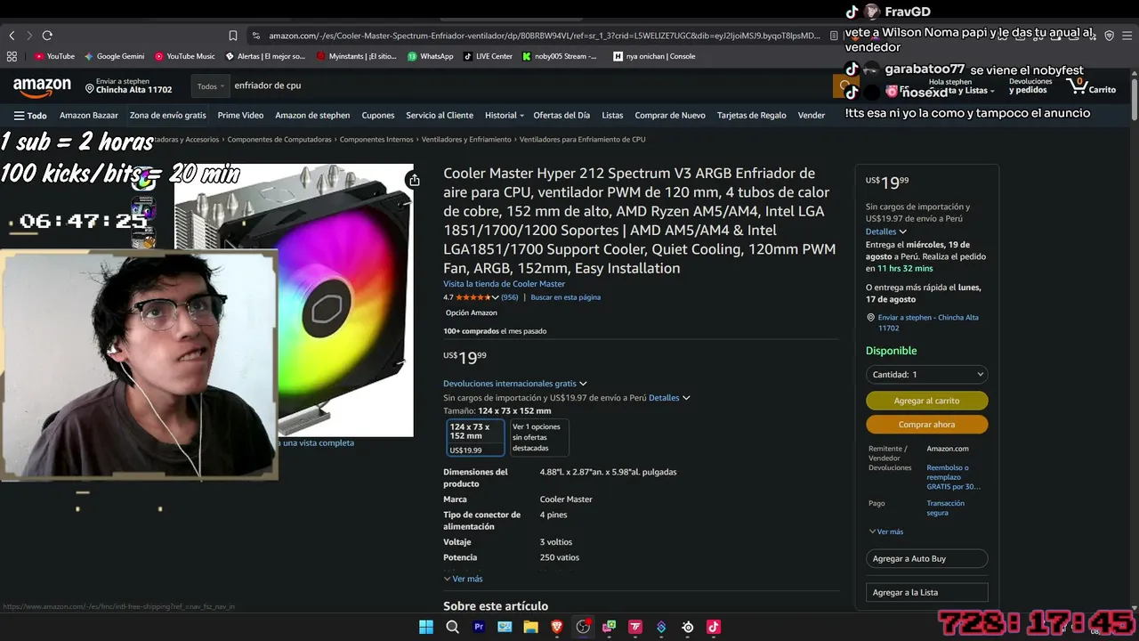1139x641 pixels.
Task: Expand the Detalles import charges dropdown in the buy box
Action: tap(886, 231)
